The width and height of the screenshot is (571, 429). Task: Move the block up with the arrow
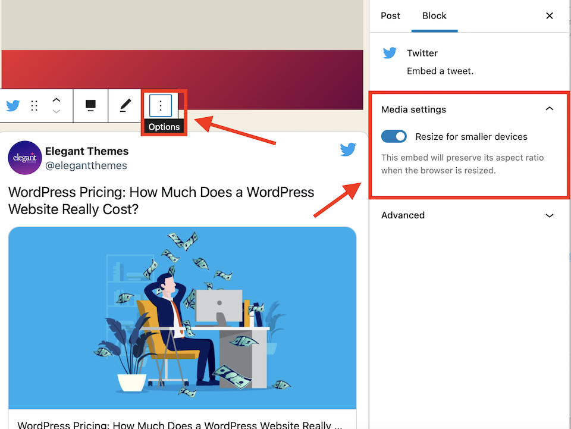[57, 99]
